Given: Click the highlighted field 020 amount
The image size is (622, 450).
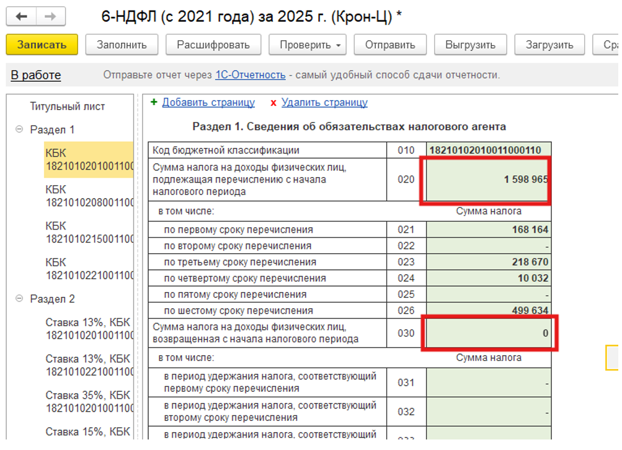Looking at the screenshot, I should (x=486, y=181).
